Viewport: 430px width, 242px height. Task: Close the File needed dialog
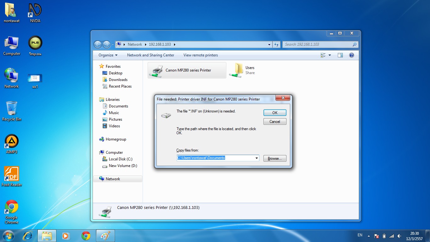(283, 98)
